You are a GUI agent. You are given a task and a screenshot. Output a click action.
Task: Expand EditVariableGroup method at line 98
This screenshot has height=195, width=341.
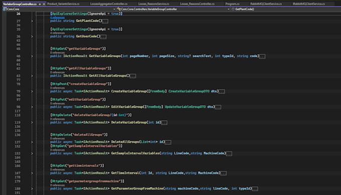[x=32, y=107]
